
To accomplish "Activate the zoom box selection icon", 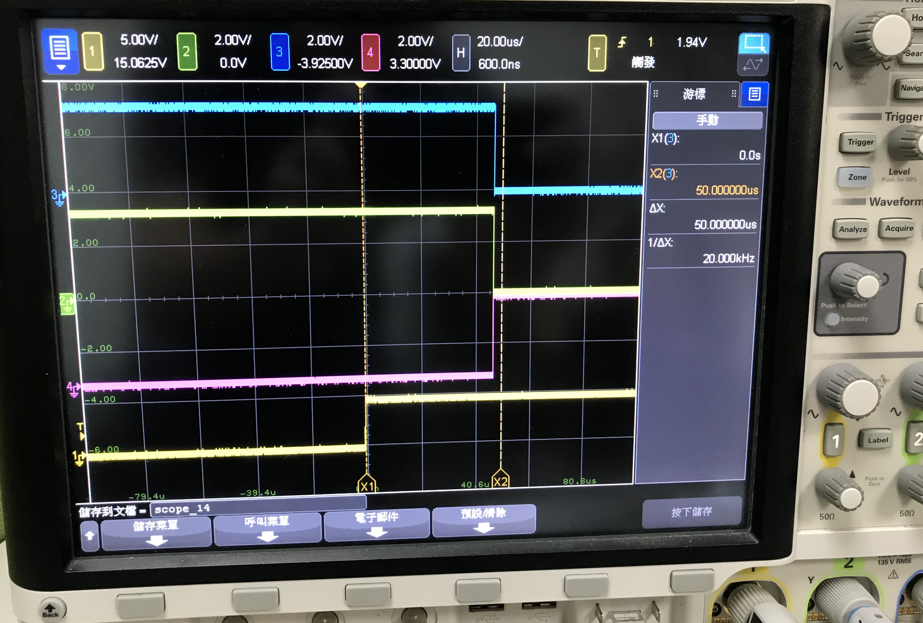I will (x=753, y=43).
